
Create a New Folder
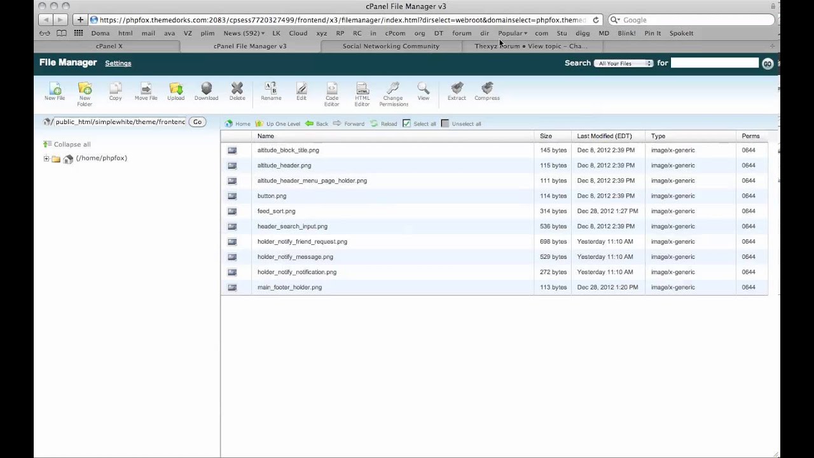tap(85, 94)
